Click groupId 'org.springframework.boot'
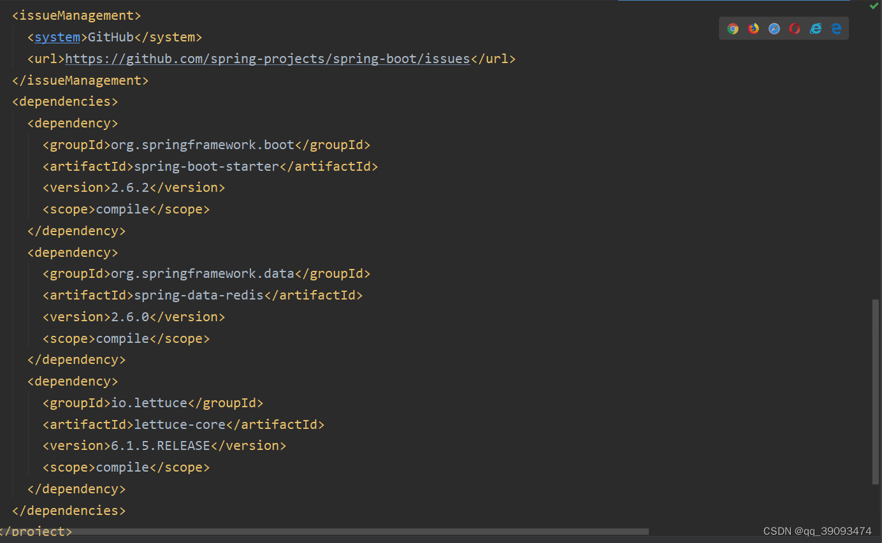882x543 pixels. coord(203,145)
